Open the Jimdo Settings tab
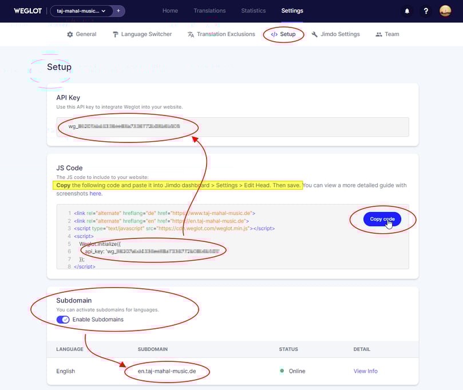The height and width of the screenshot is (390, 463). pos(336,34)
